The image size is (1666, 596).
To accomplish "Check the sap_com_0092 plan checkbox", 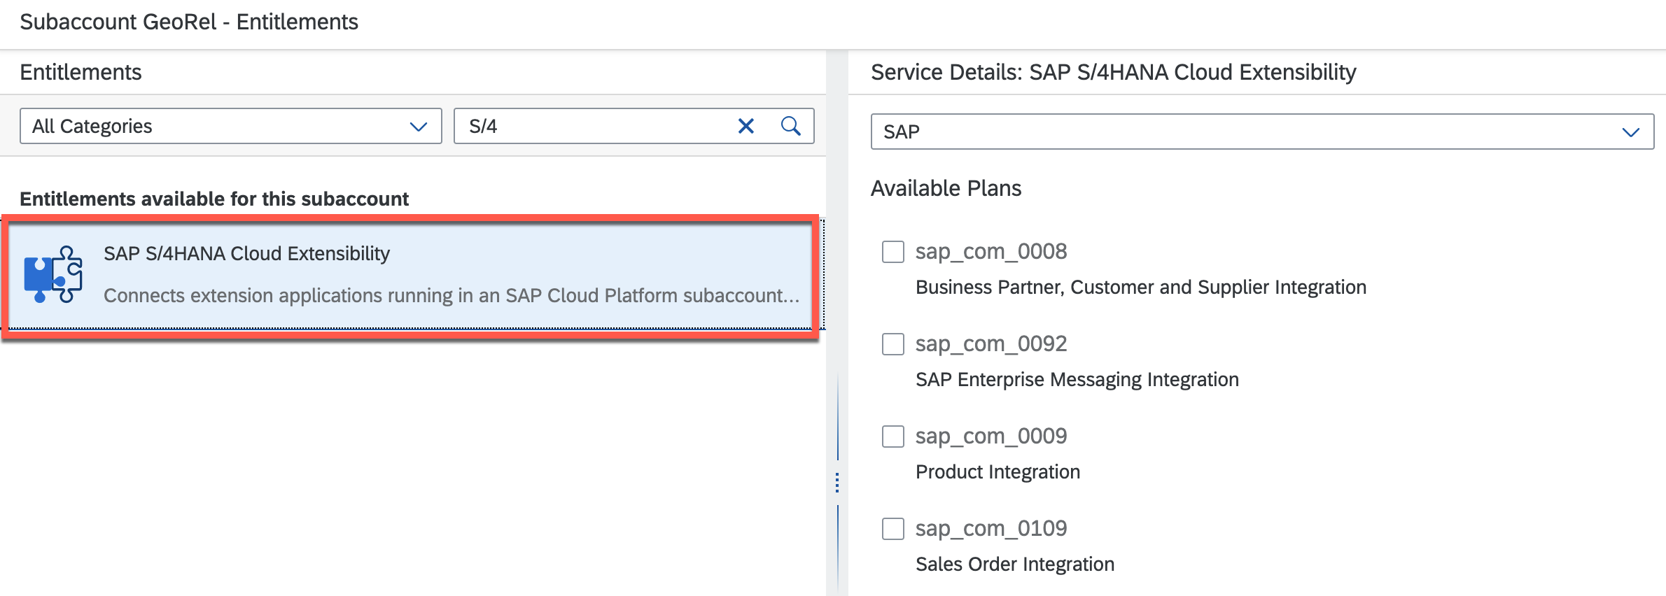I will click(893, 344).
